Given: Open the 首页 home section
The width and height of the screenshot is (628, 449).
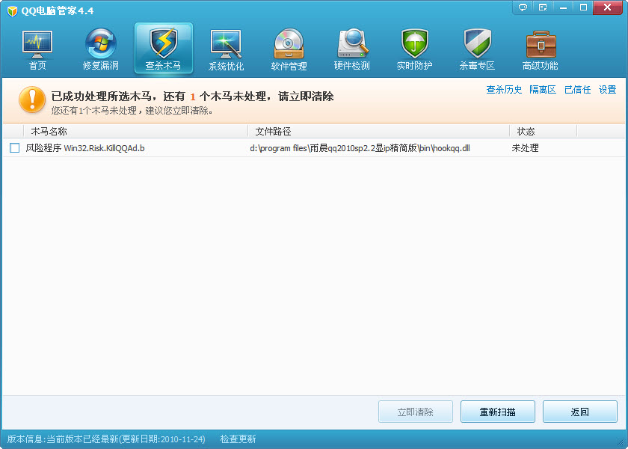Looking at the screenshot, I should (x=37, y=49).
